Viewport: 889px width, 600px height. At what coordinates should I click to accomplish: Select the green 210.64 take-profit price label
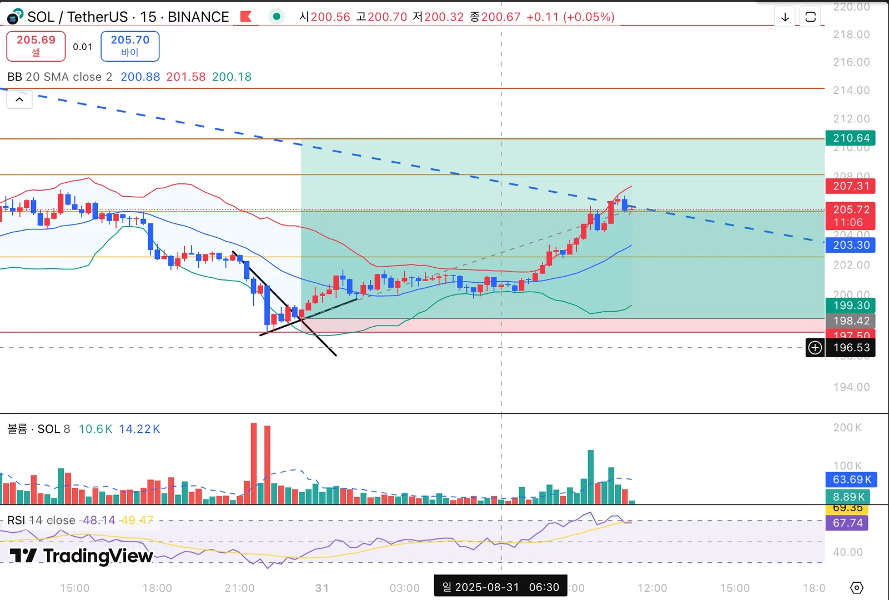point(851,138)
